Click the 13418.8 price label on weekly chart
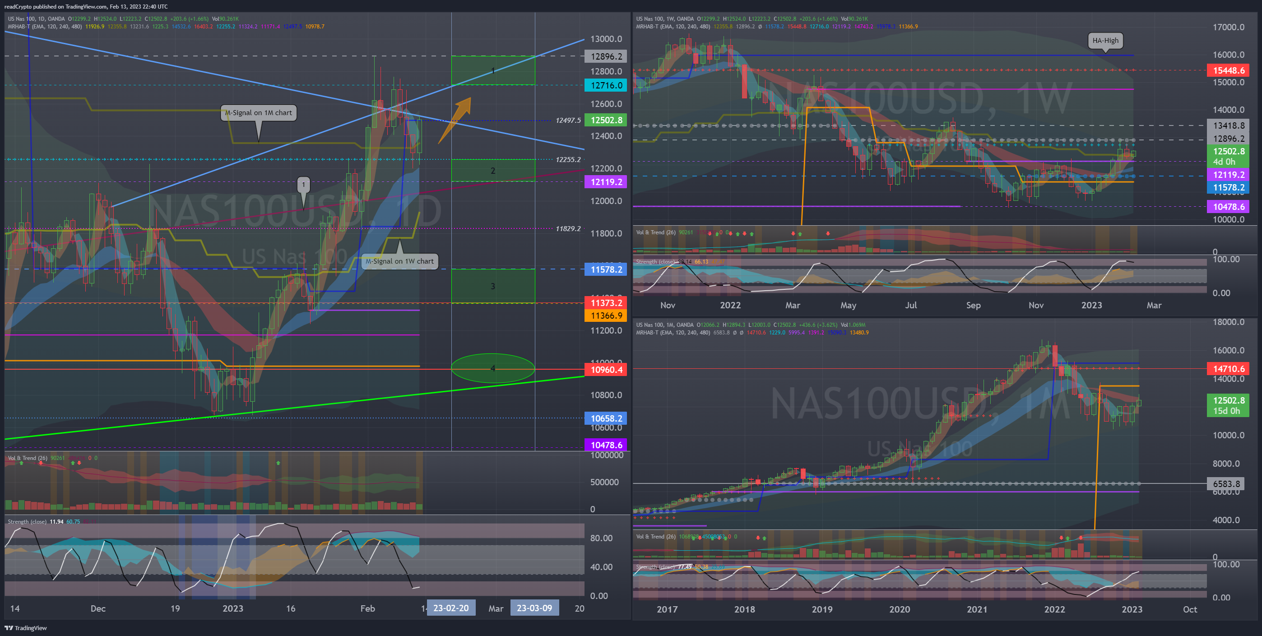This screenshot has width=1262, height=636. coord(1228,125)
